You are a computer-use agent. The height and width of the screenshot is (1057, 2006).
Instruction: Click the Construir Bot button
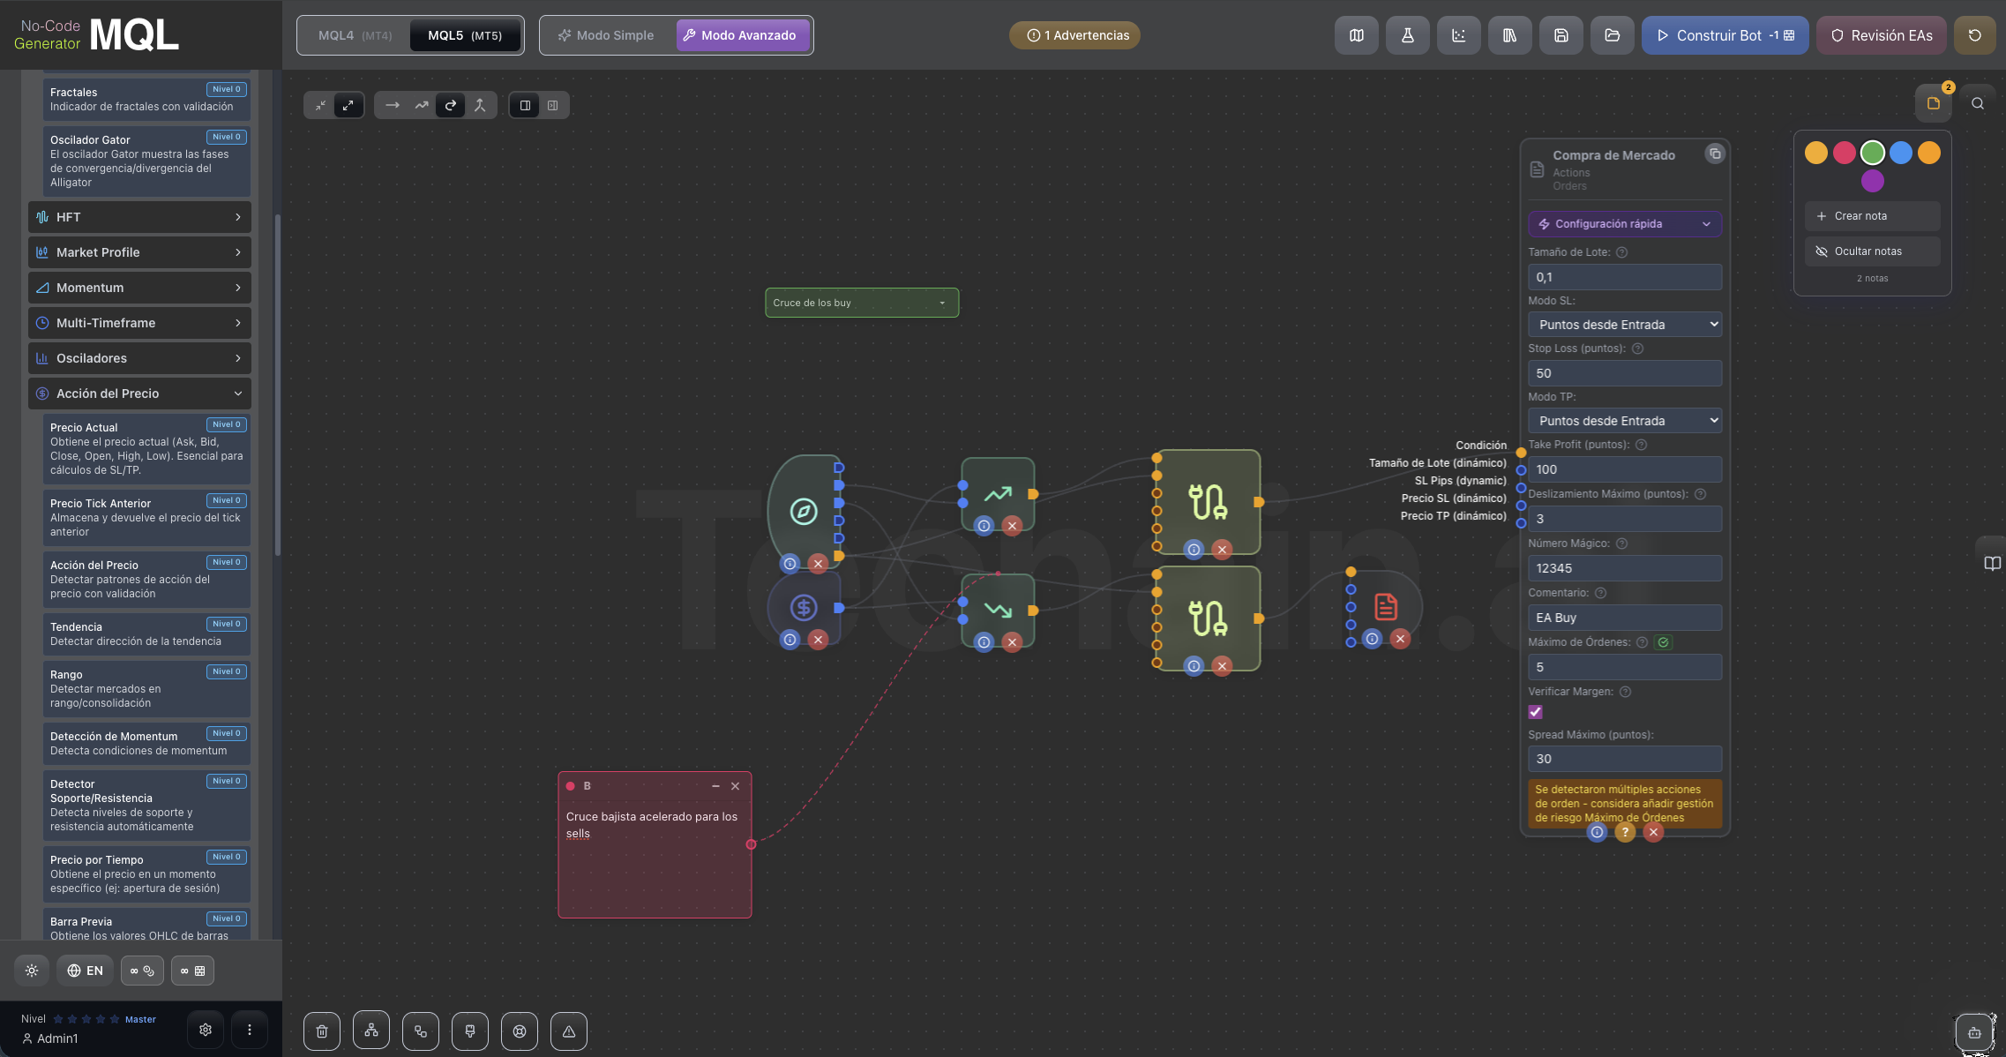click(x=1724, y=35)
